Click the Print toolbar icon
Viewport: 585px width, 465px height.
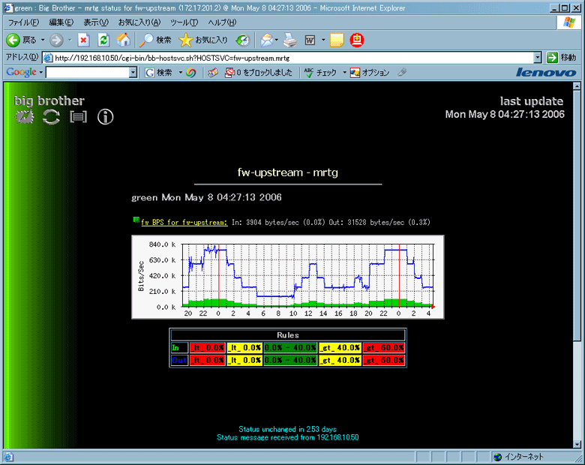tap(289, 40)
